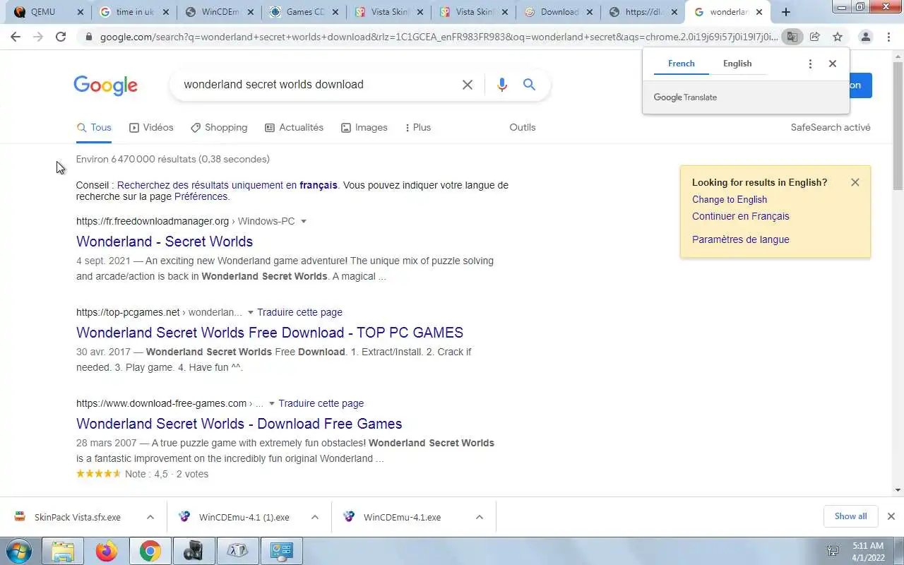Open the network icon in the system tray
Image resolution: width=904 pixels, height=565 pixels.
tap(833, 551)
